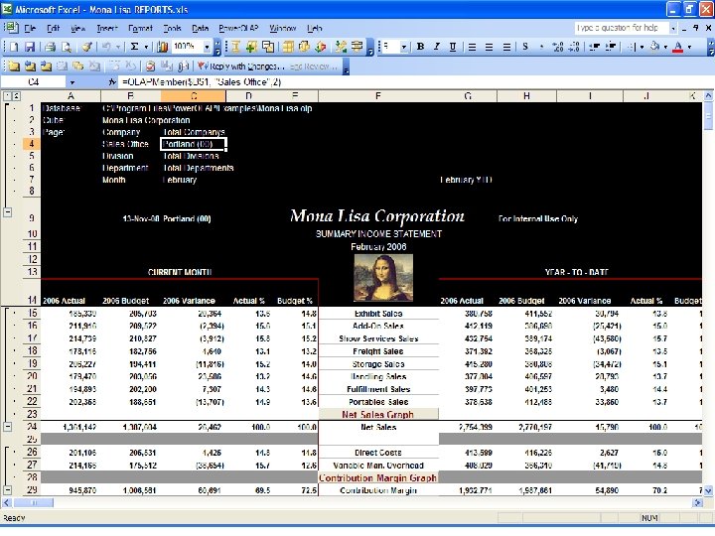Click the first folder icon in Reviewing toolbar
Viewport: 715px width, 536px height.
coord(14,67)
